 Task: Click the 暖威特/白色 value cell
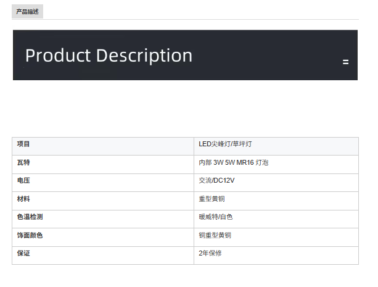point(215,217)
